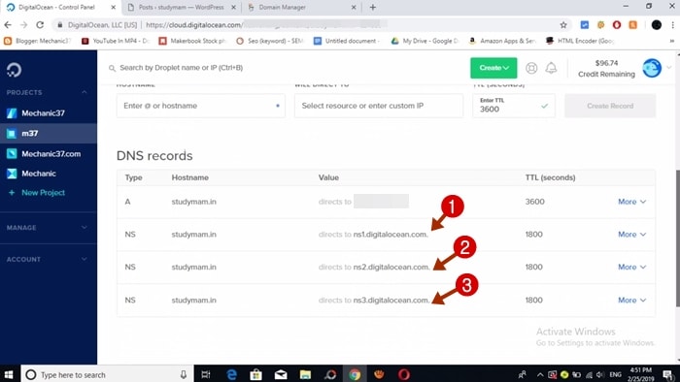
Task: Open the Seo (keyword) SEM bookmark
Action: pos(270,41)
